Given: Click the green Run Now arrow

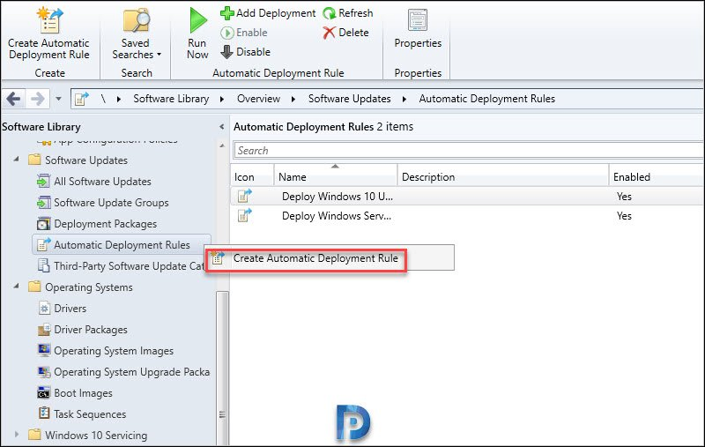Looking at the screenshot, I should click(x=197, y=20).
